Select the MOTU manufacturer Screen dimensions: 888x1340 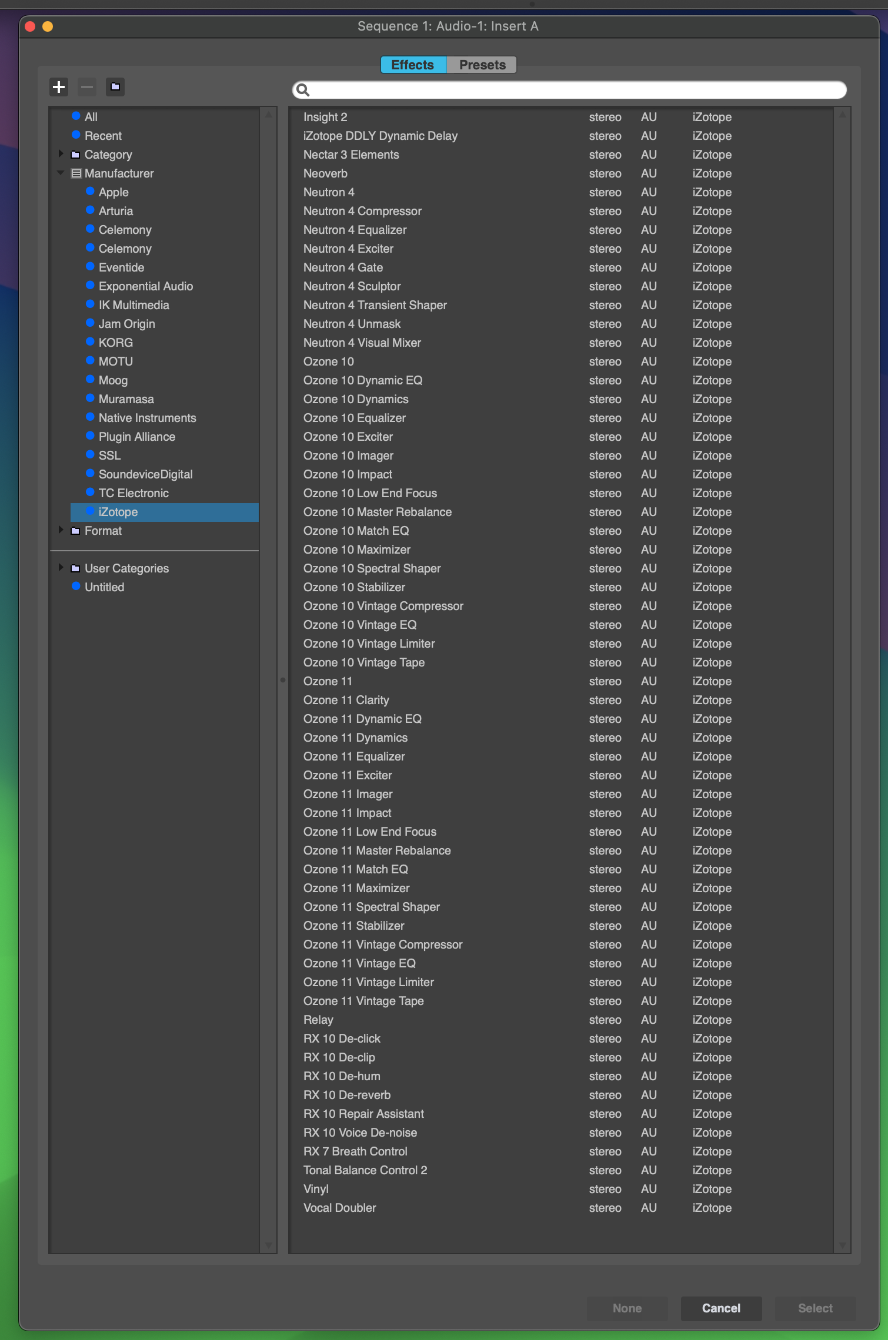tap(116, 361)
